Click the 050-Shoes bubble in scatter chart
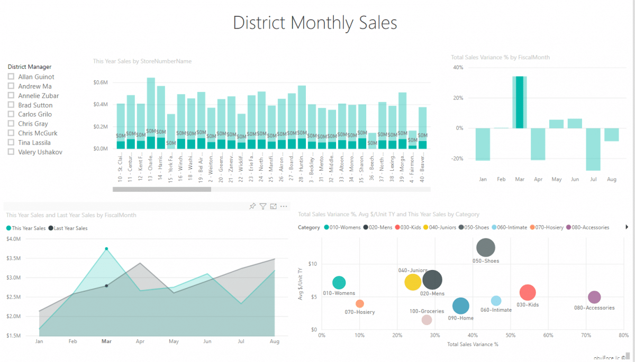 (x=486, y=247)
